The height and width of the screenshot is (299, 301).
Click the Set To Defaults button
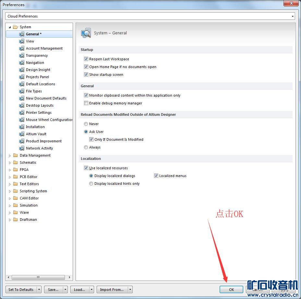coord(21,289)
